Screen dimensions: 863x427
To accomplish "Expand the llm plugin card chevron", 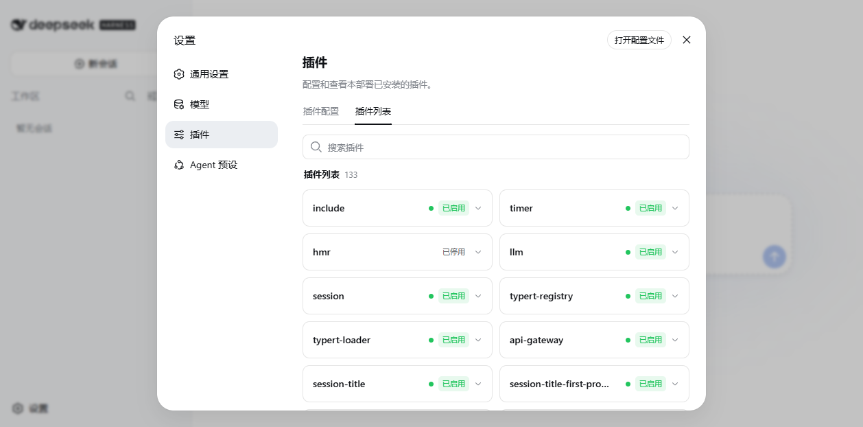I will [675, 252].
